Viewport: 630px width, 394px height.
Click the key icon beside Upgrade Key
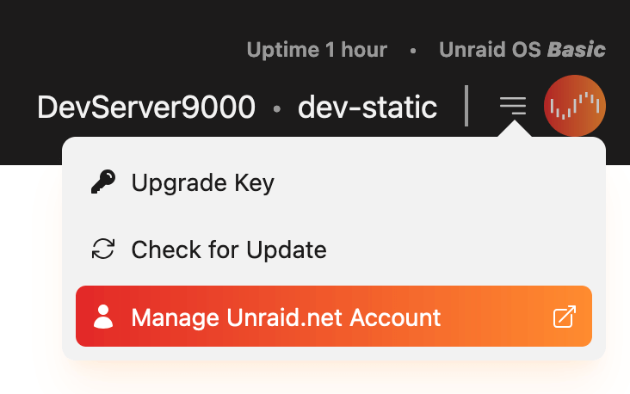coord(102,182)
